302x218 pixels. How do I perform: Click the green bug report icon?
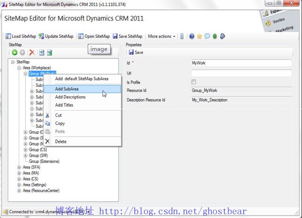tap(215, 36)
